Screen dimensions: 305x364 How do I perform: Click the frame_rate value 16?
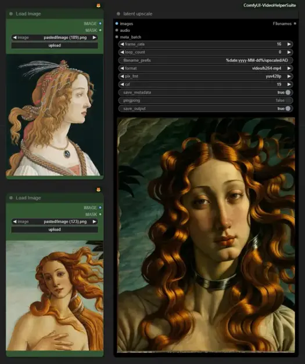point(279,44)
